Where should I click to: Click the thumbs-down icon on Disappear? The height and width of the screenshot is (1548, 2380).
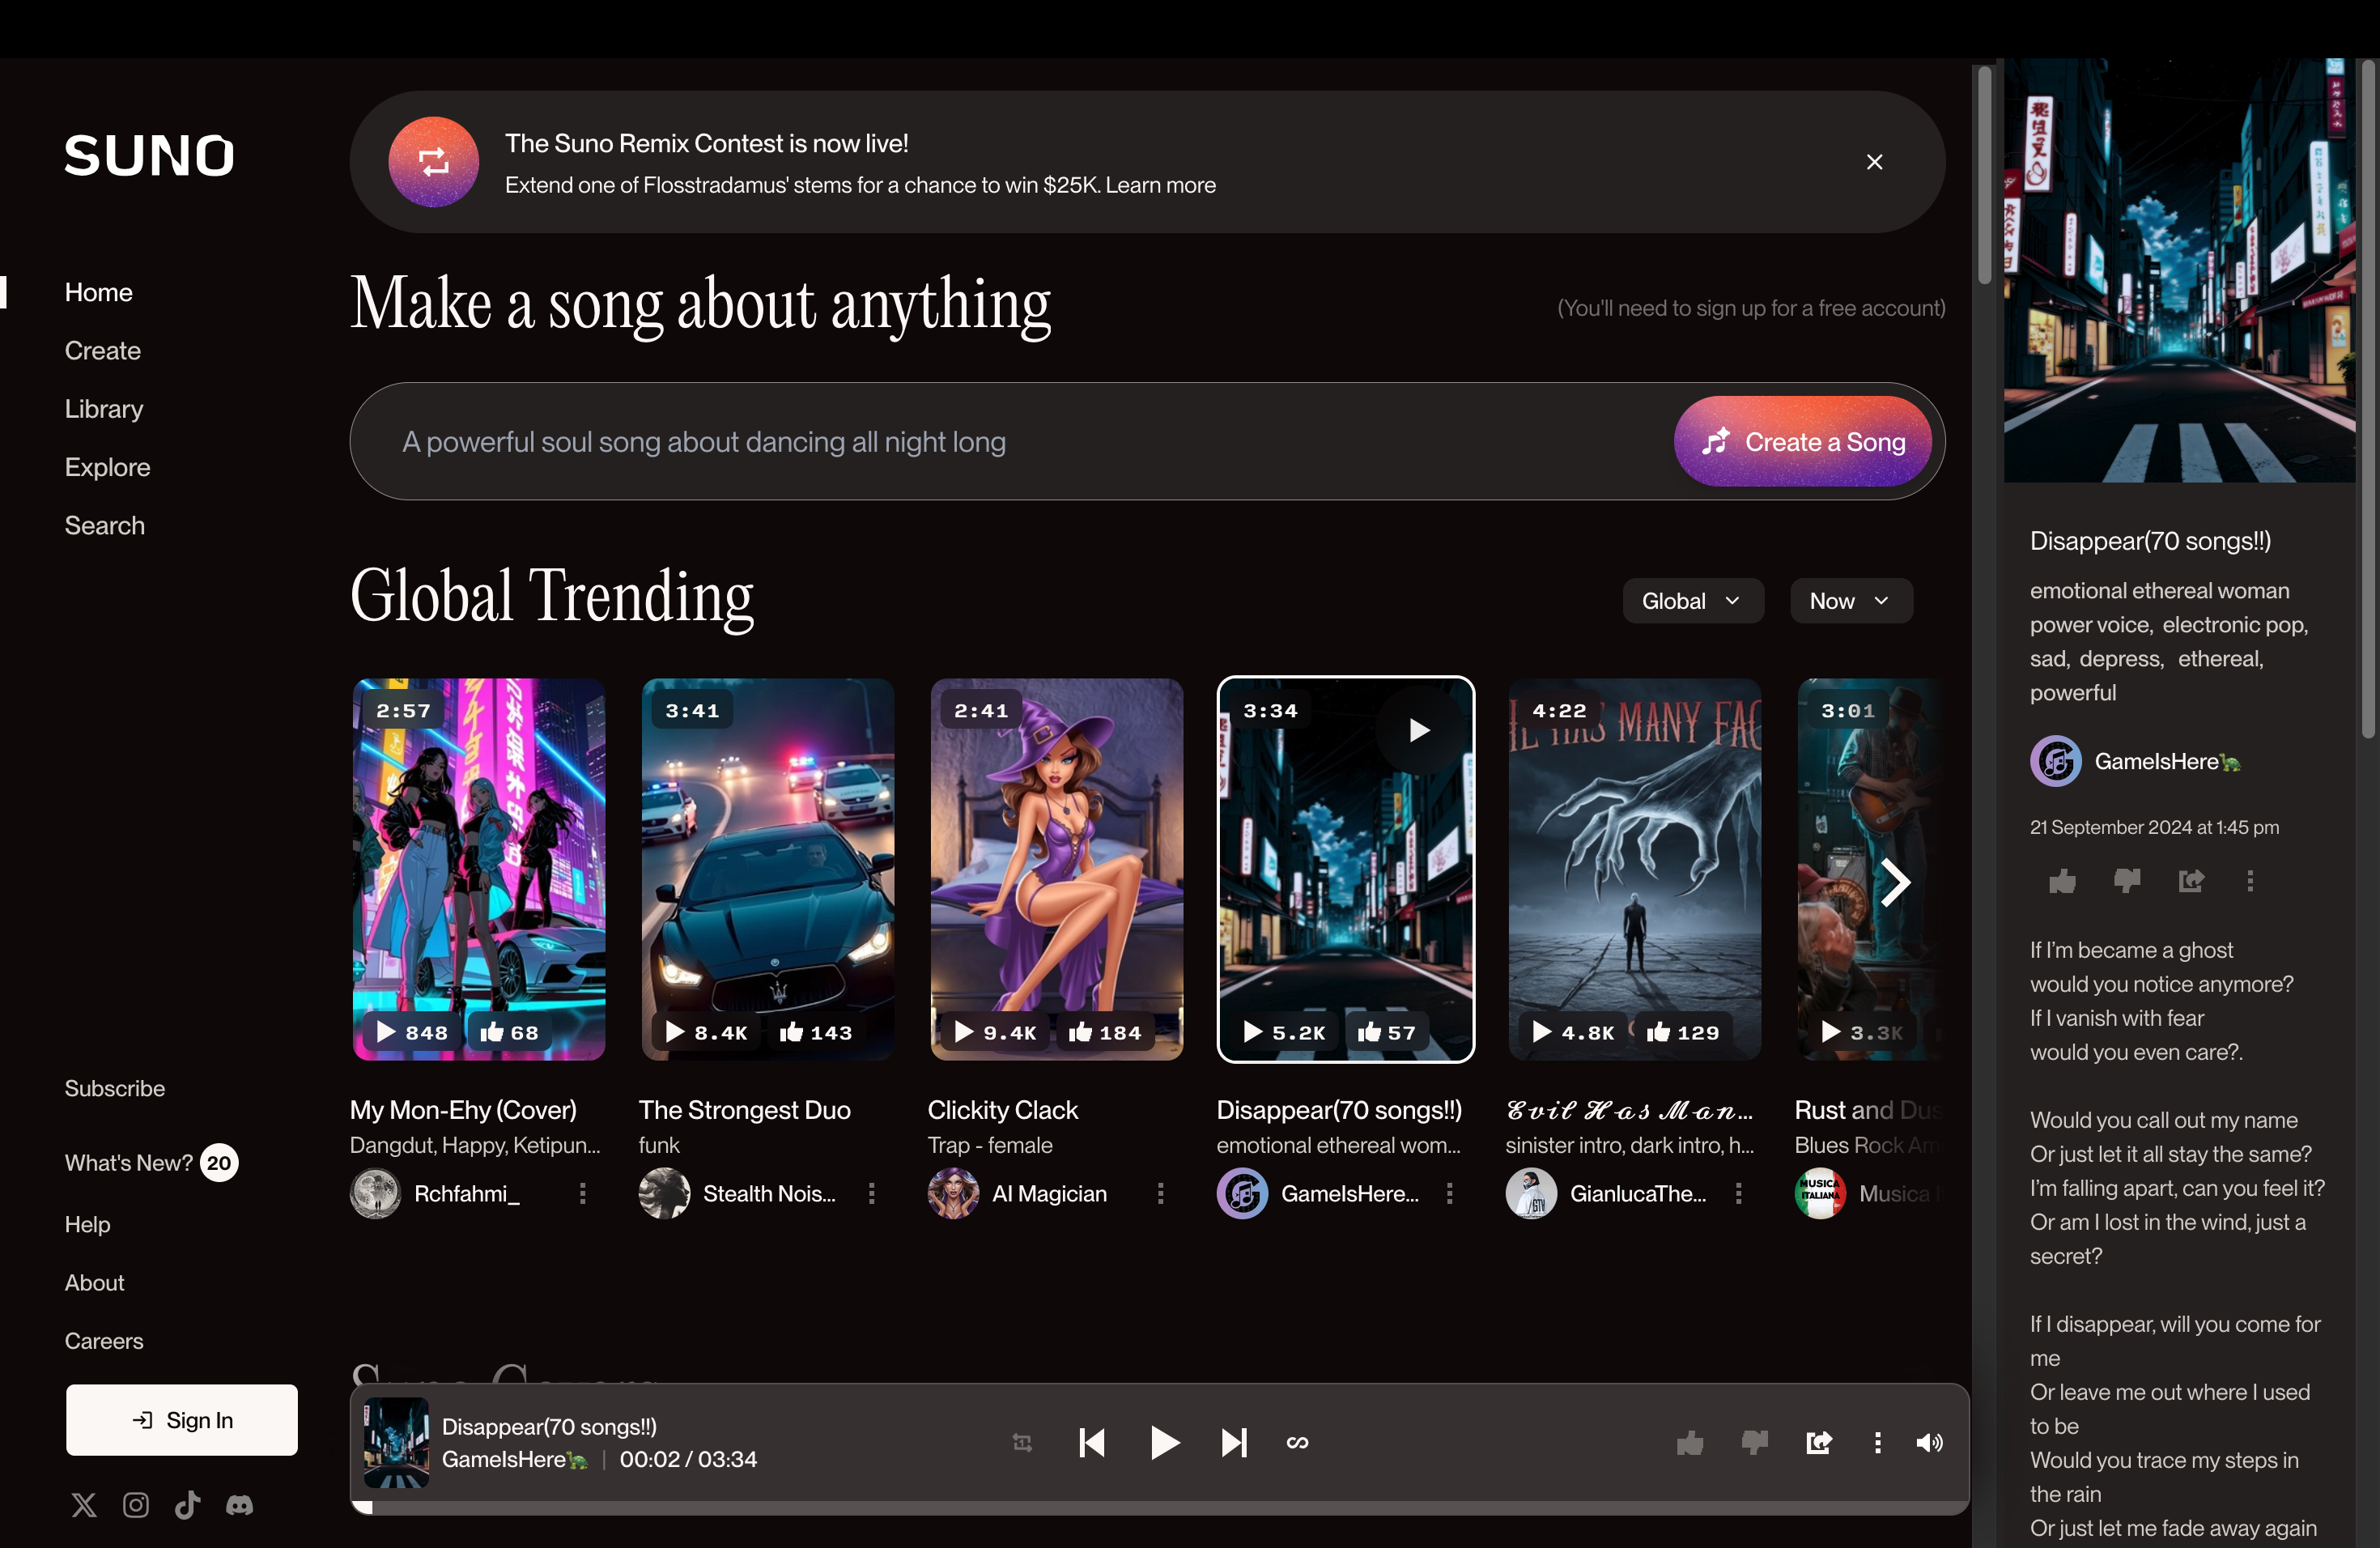[x=2125, y=882]
